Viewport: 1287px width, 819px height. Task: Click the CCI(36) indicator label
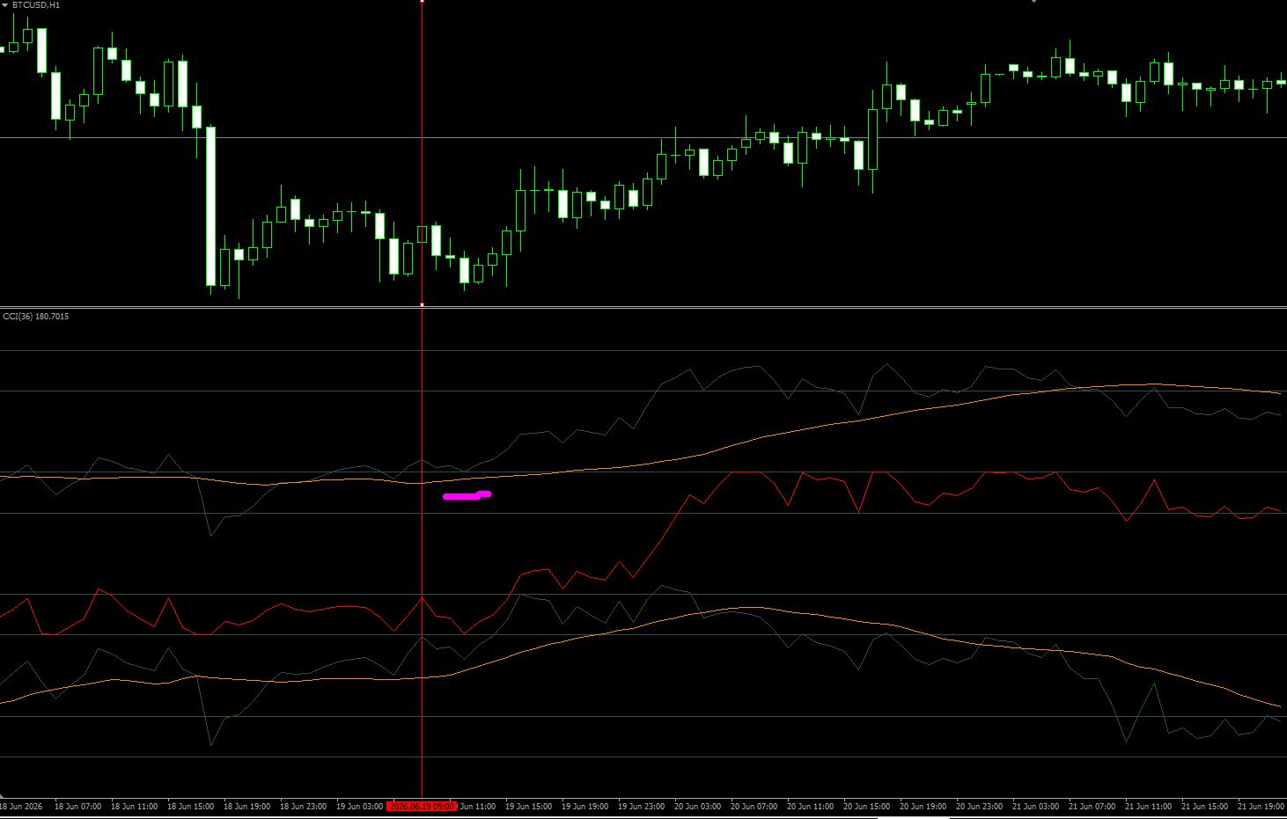[36, 317]
